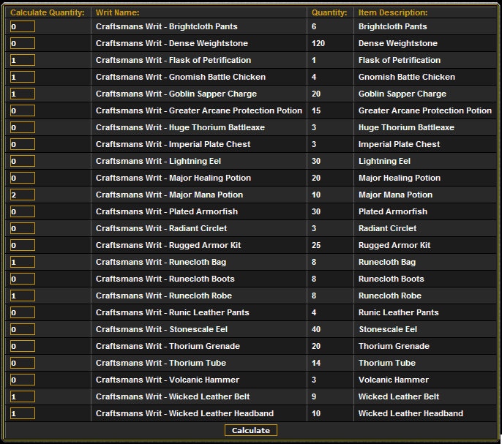Viewport: 502px width, 444px height.
Task: Select 'Craftsmans Writ - Radiant Circlet' name
Action: 161,228
